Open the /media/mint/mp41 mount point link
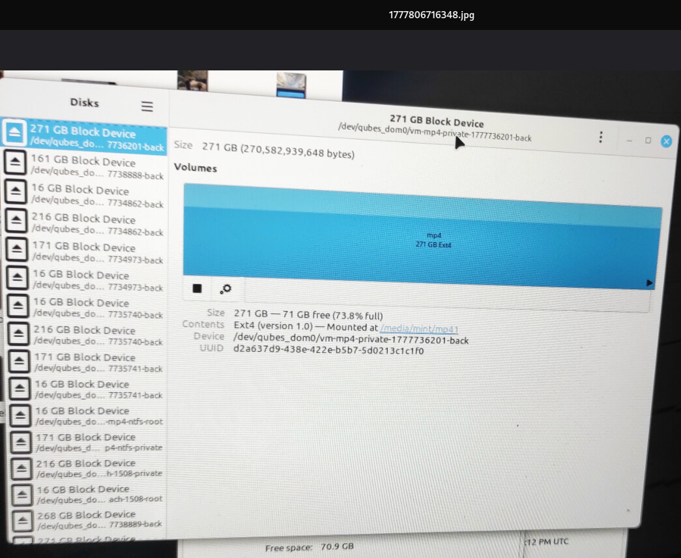This screenshot has height=558, width=681. (x=419, y=329)
